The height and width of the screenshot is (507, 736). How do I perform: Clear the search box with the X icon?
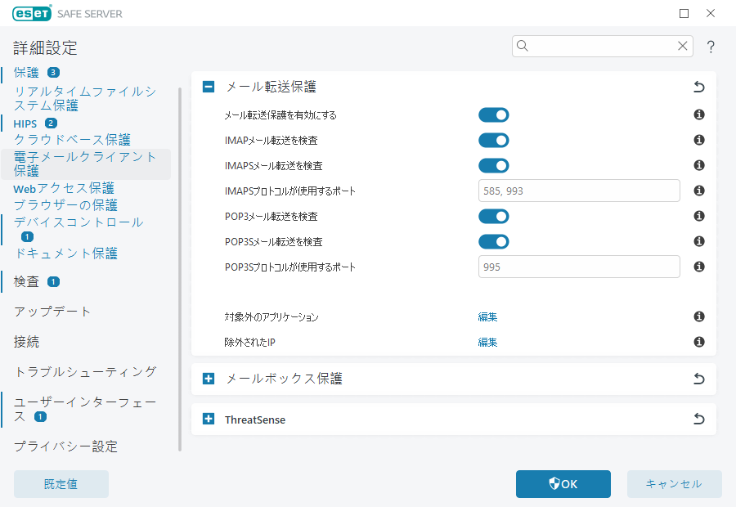[x=683, y=46]
